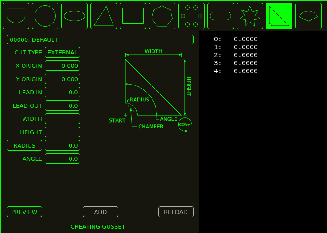This screenshot has height=233, width=327.
Task: Select the ellipse shape icon
Action: pyautogui.click(x=74, y=16)
